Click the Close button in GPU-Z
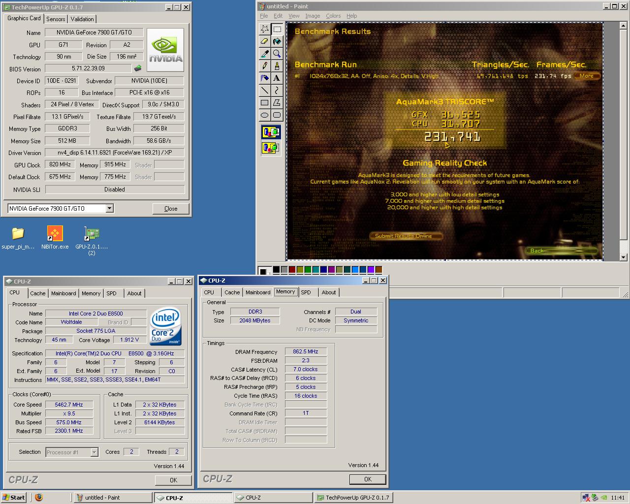Screen dimensions: 630x504 171,209
